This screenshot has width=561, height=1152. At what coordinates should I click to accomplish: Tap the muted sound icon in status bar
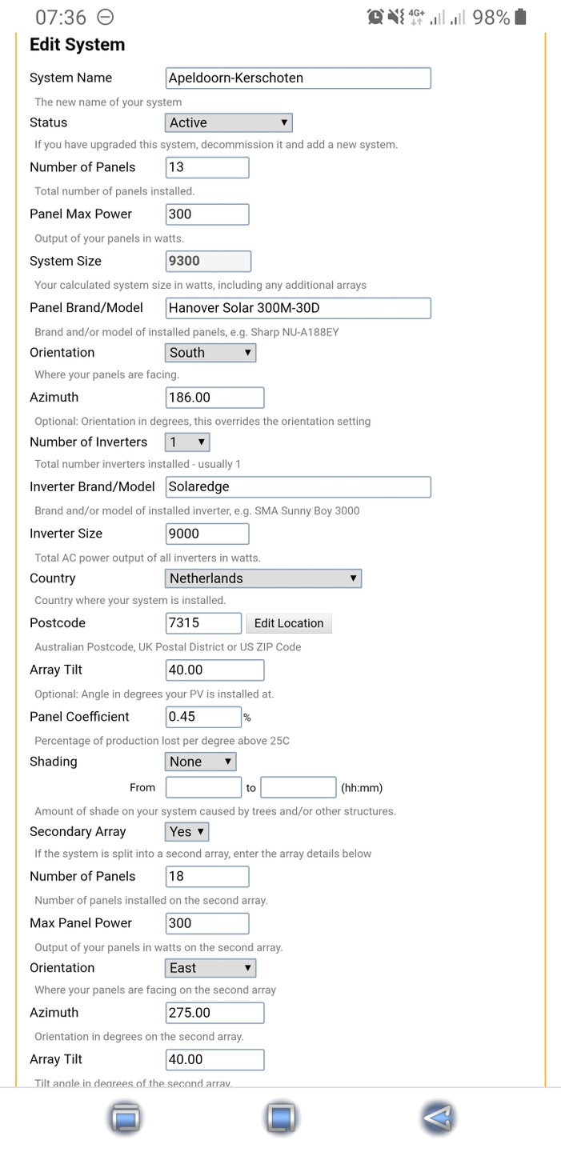click(x=395, y=17)
